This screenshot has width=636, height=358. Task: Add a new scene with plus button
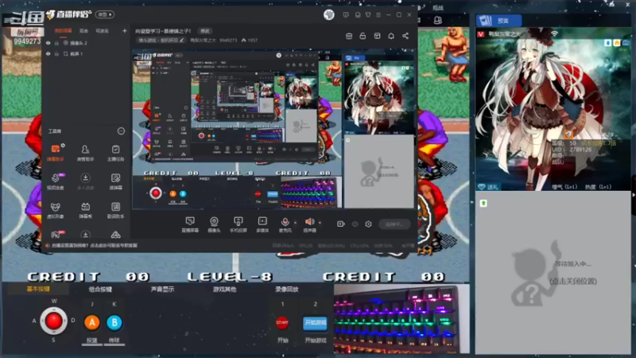click(x=125, y=31)
